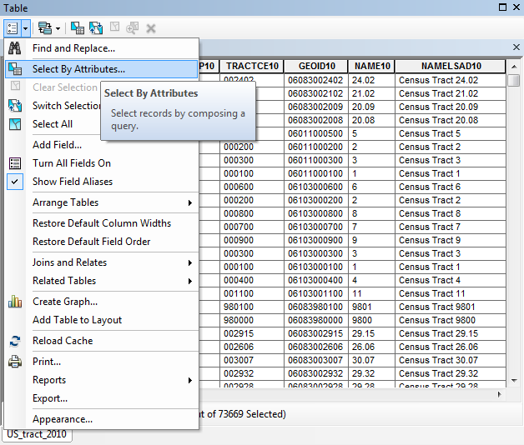Viewport: 524px width, 445px height.
Task: Expand the Table Options dropdown arrow
Action: 26,28
